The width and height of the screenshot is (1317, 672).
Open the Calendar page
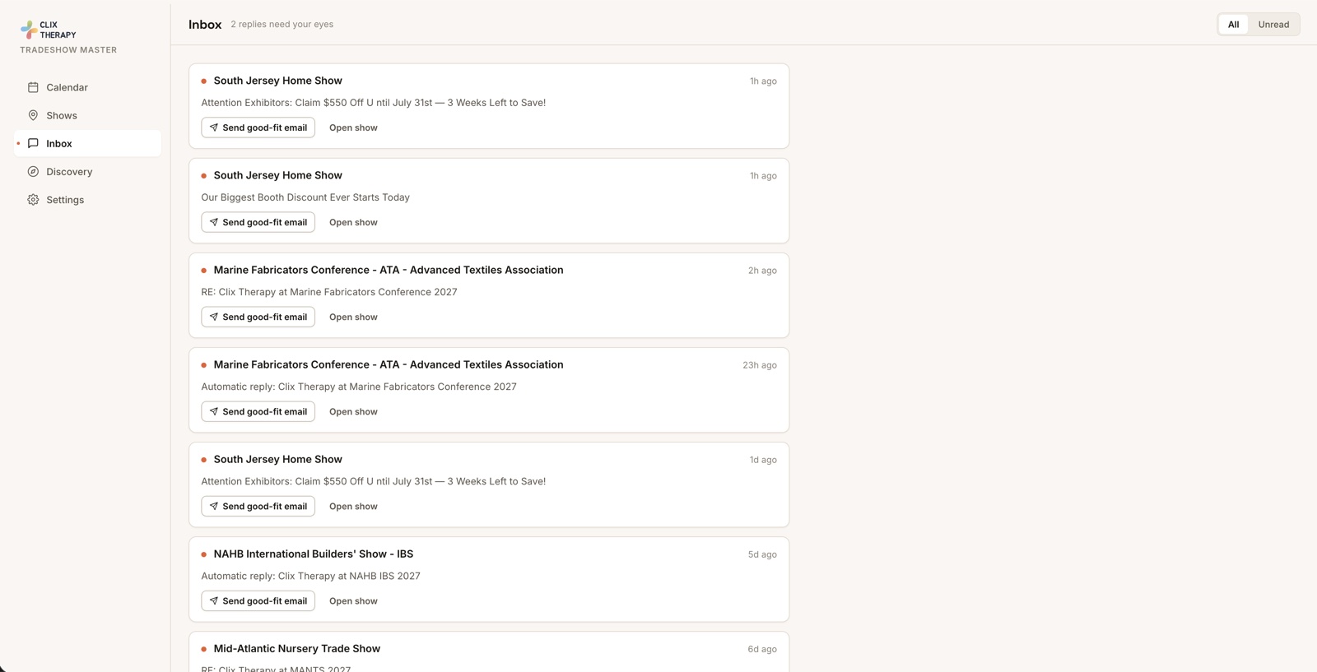coord(87,87)
